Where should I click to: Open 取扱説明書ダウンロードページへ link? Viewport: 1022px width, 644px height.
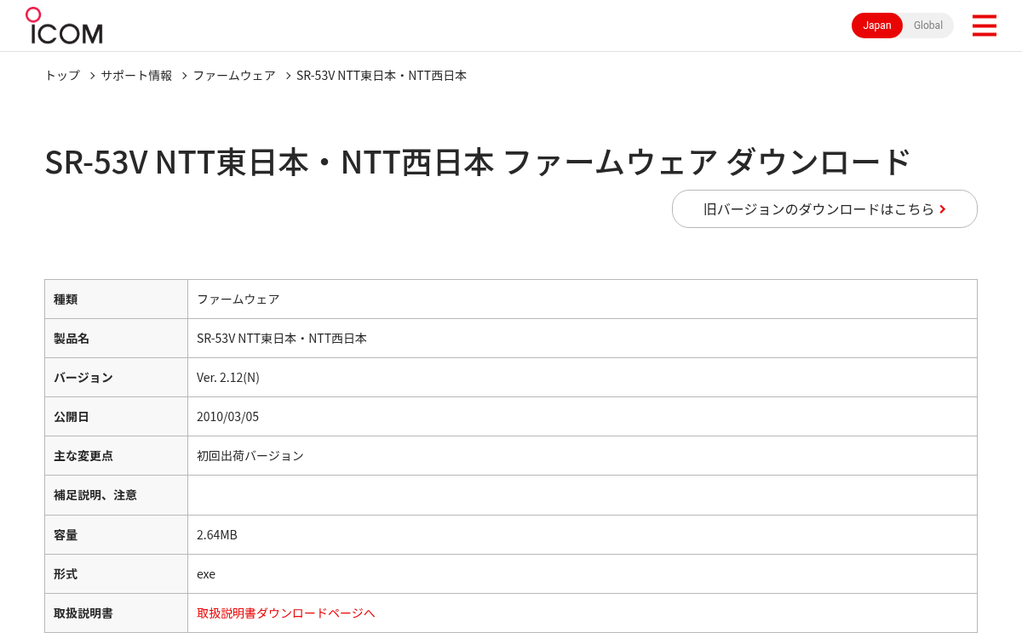(x=285, y=613)
